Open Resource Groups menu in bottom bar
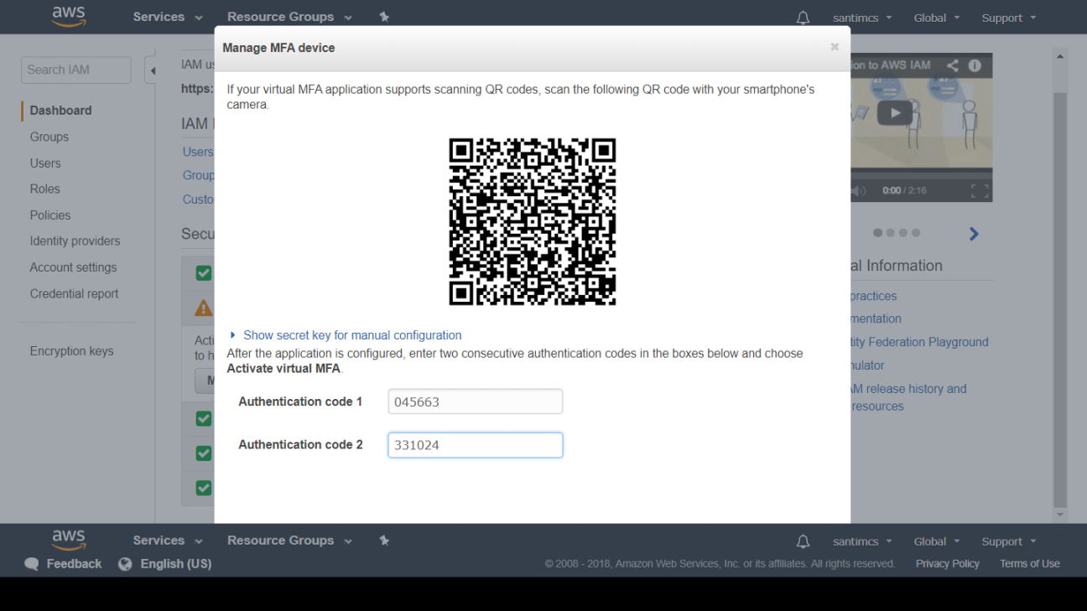 [x=289, y=541]
